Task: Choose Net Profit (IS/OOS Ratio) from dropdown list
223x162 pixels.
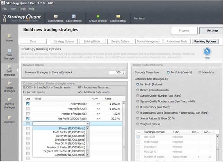Action: 59,136
